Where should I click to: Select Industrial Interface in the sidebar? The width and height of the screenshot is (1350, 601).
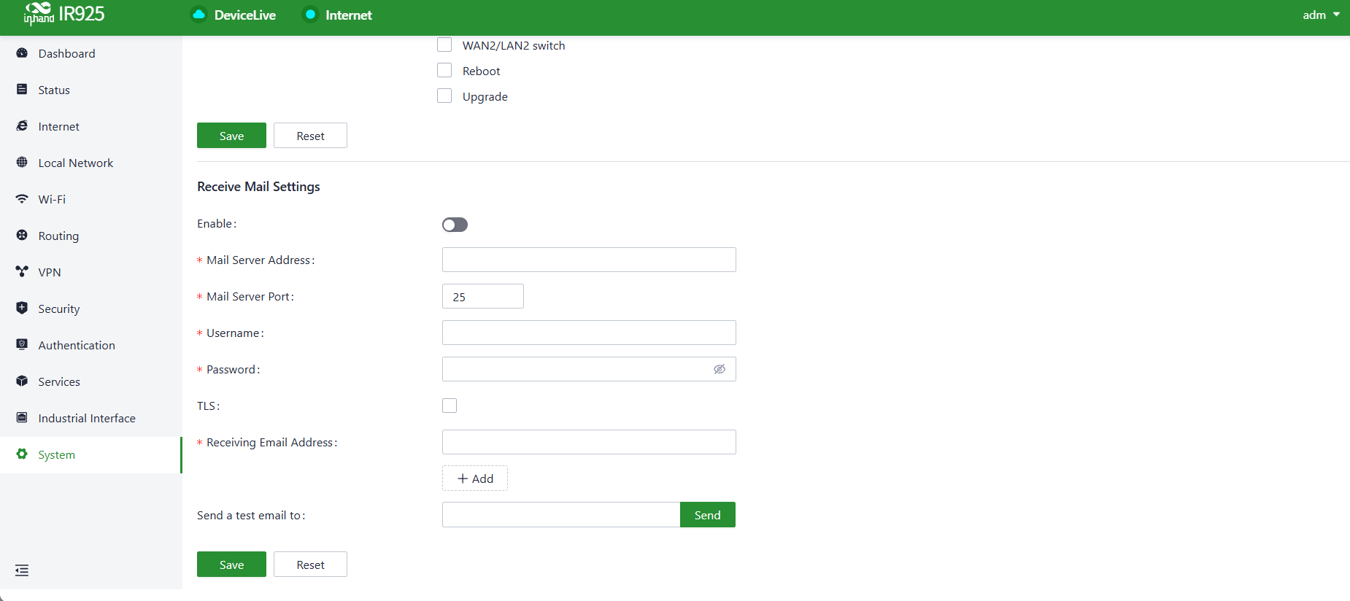point(91,418)
